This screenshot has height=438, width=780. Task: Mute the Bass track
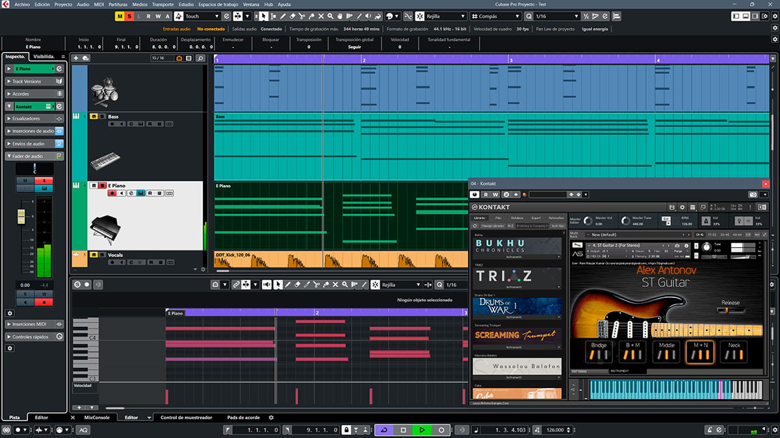pos(94,117)
